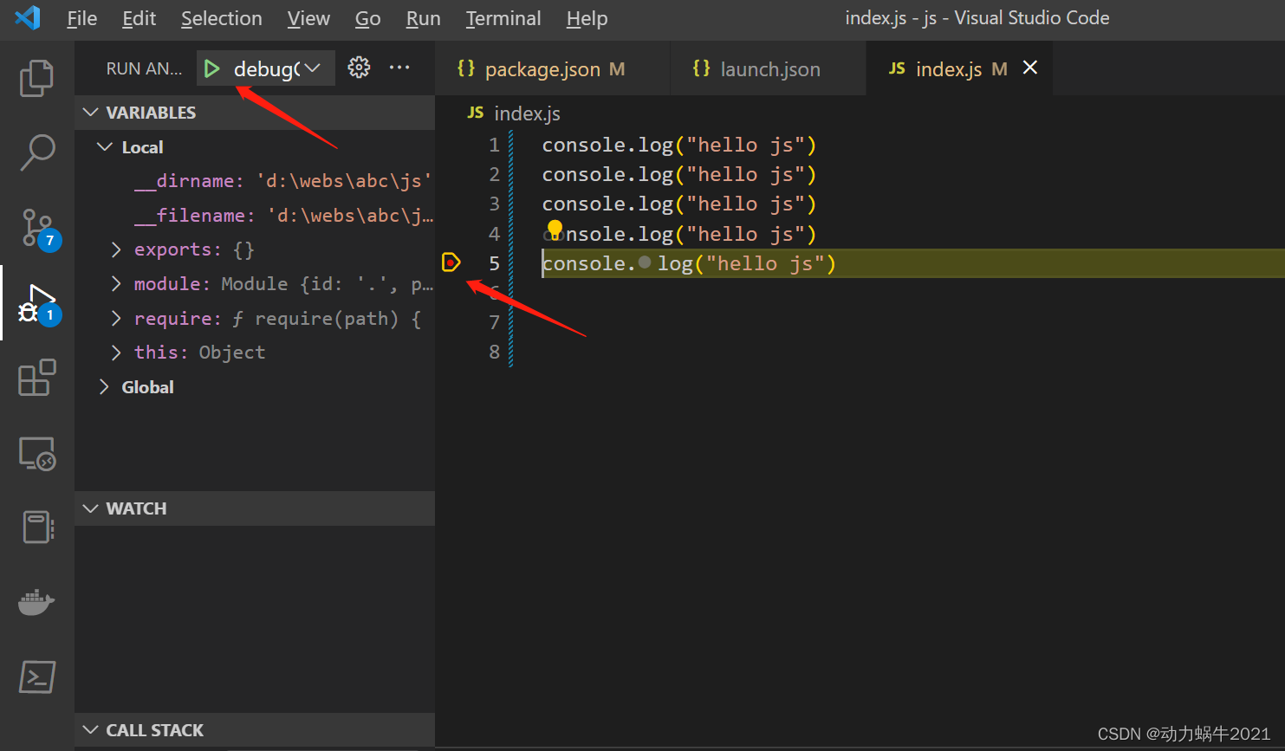Expand the require function variable
The image size is (1285, 751).
point(116,319)
